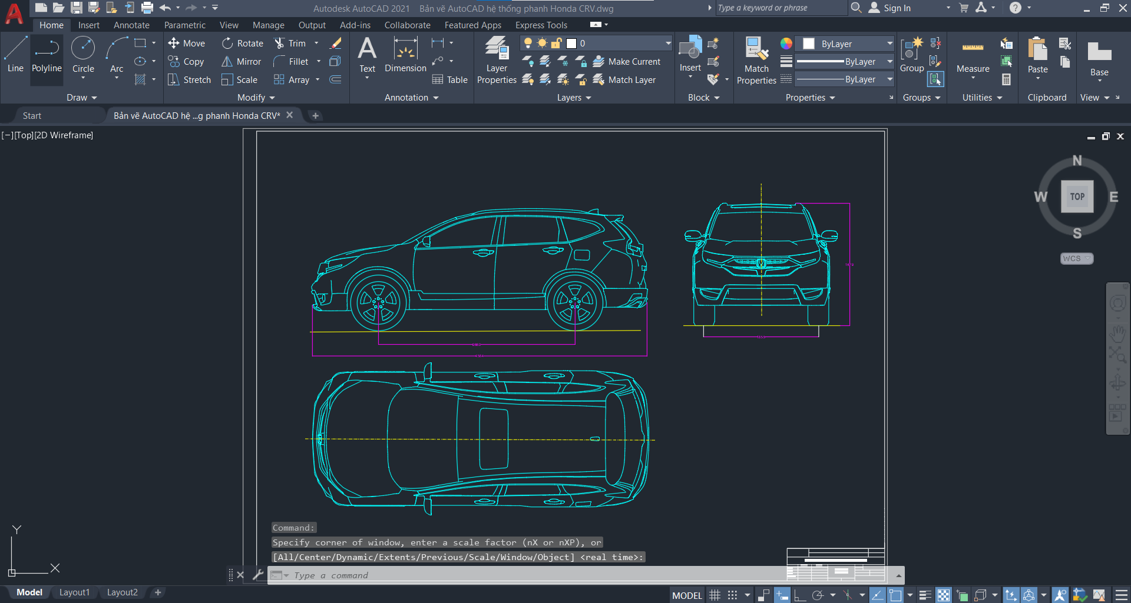Click the viewport controls 2D Wireframe label

tap(64, 135)
